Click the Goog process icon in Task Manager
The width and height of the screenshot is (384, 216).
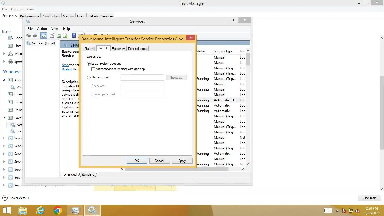[10, 38]
